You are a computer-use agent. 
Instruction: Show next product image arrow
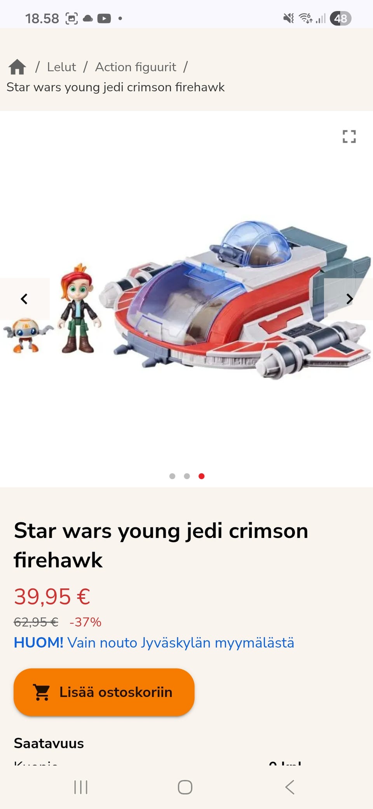coord(349,299)
